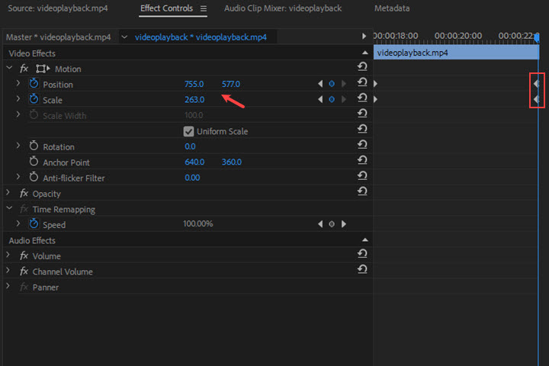Toggle Rotation animation stopwatch
549x366 pixels.
click(x=34, y=146)
